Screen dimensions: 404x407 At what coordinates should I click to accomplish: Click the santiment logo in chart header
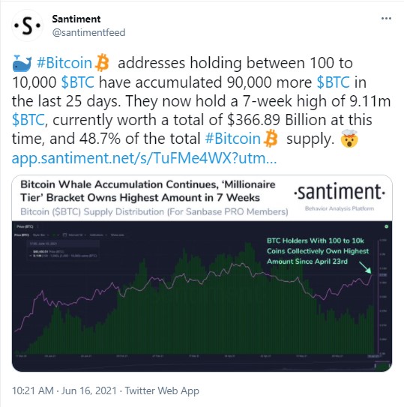click(340, 192)
